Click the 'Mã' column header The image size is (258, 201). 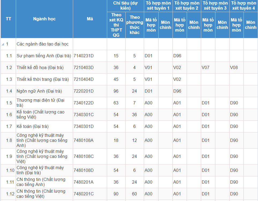point(90,19)
